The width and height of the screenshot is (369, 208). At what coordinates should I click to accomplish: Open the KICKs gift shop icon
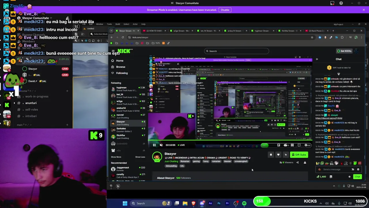[x=331, y=177]
